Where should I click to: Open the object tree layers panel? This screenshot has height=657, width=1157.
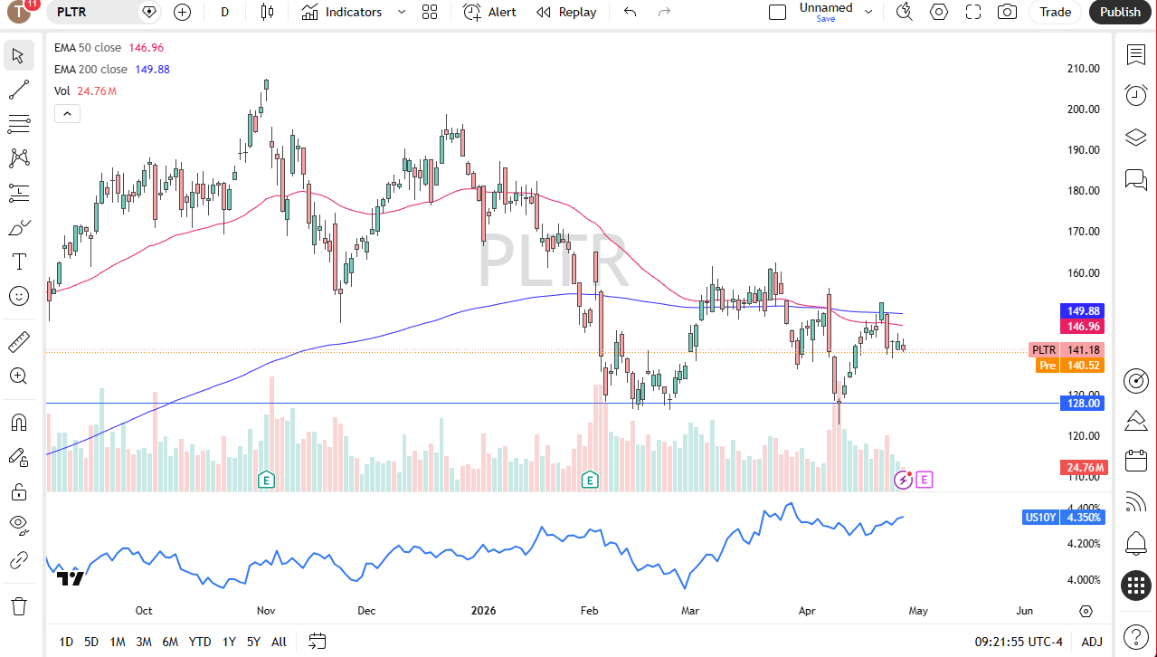coord(1136,138)
